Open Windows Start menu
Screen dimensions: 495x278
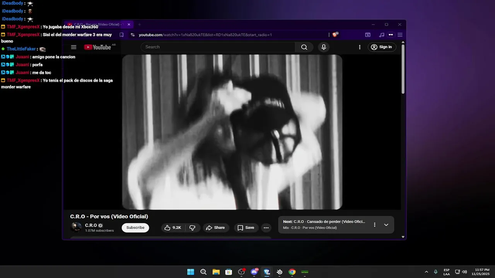191,272
